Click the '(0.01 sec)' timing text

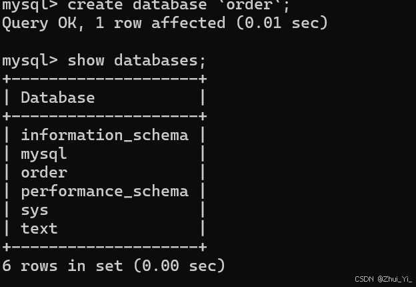click(282, 23)
